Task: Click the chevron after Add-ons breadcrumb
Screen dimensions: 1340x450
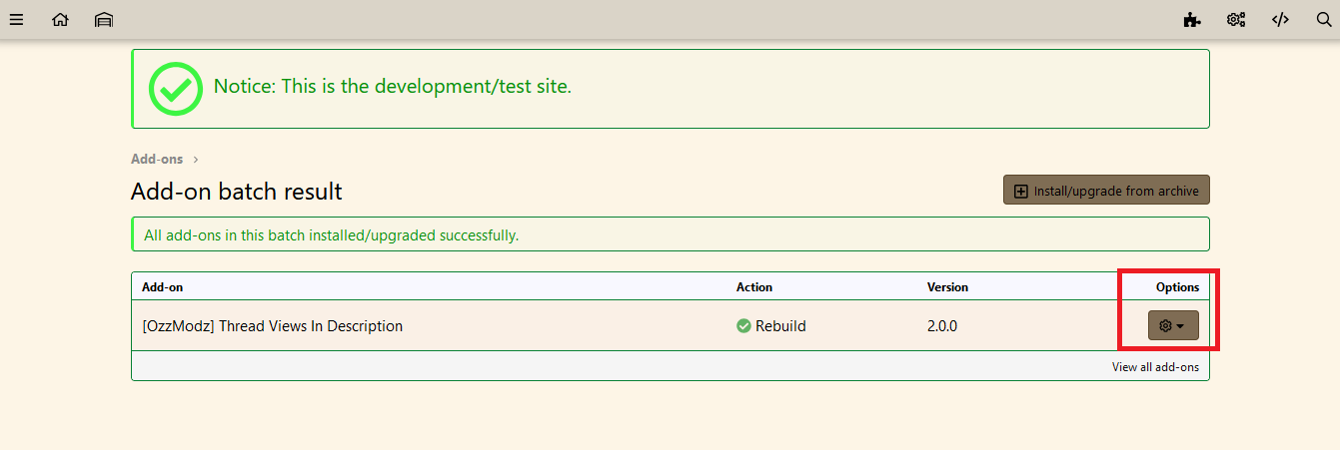Action: pyautogui.click(x=196, y=159)
